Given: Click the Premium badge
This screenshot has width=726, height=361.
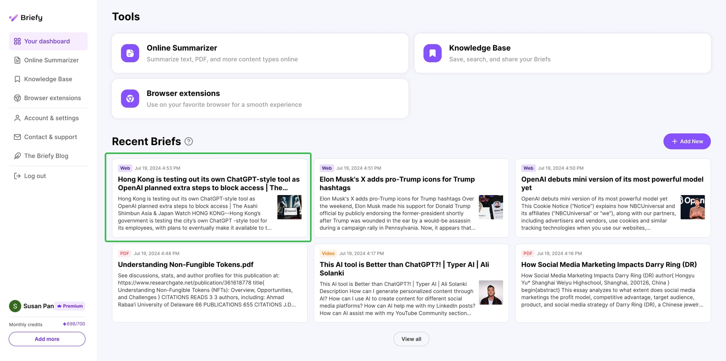Looking at the screenshot, I should [x=70, y=306].
